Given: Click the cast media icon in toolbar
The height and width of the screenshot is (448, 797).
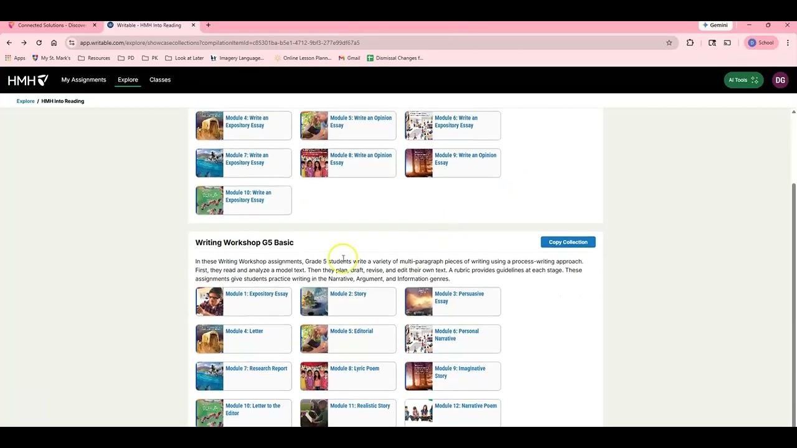Looking at the screenshot, I should pos(727,43).
